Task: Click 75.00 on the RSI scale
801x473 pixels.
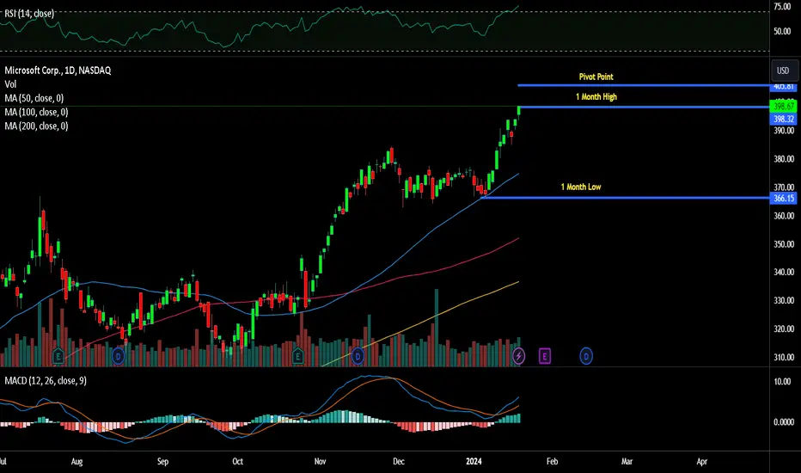Action: (x=782, y=7)
